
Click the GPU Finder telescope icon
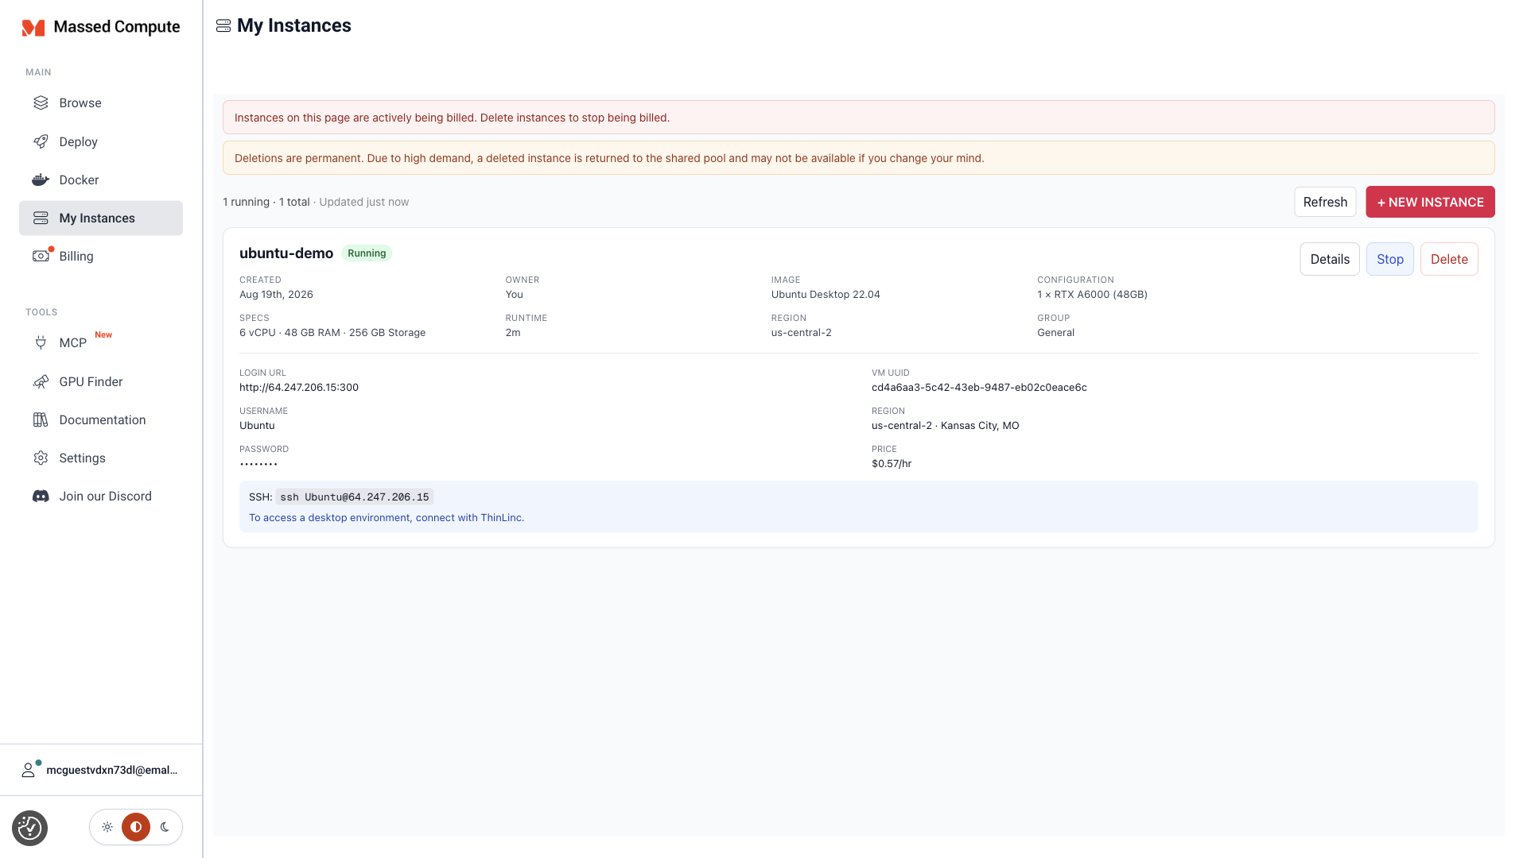(x=41, y=381)
